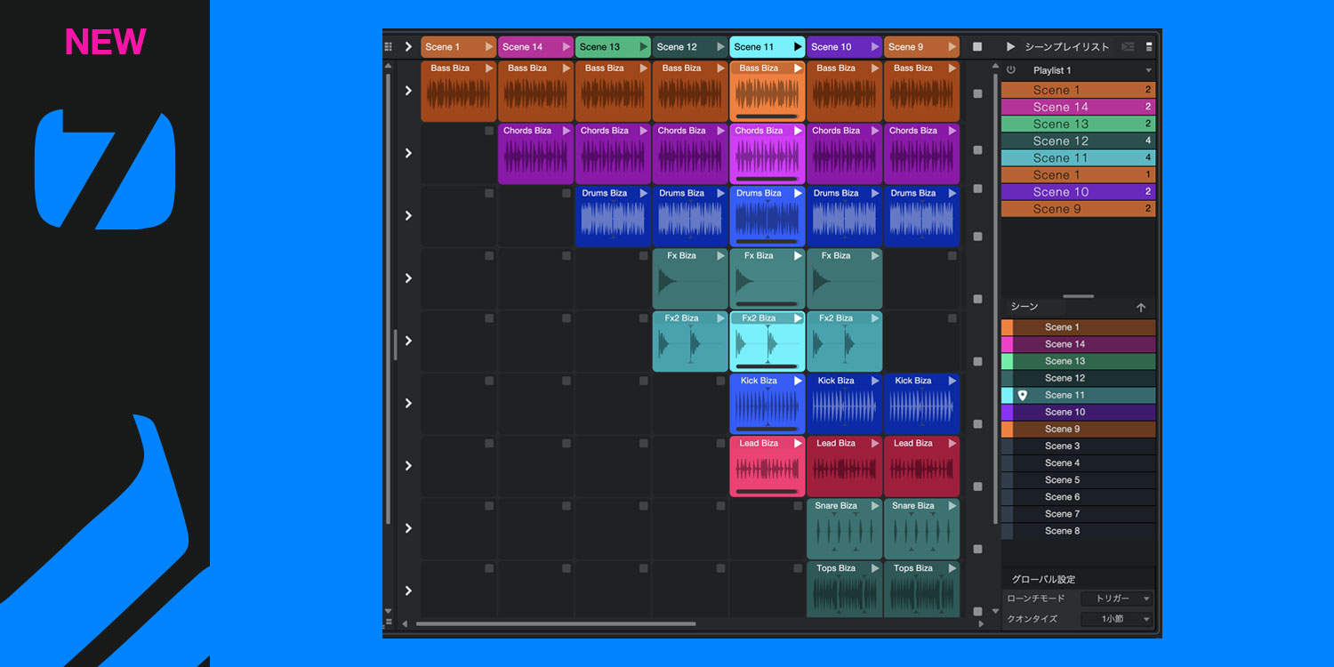Click the orange color swatch of Scene 1 in シーン list
Image resolution: width=1334 pixels, height=667 pixels.
tap(1007, 327)
